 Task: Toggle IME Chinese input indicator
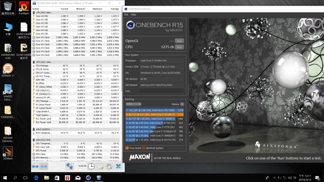coord(295,178)
